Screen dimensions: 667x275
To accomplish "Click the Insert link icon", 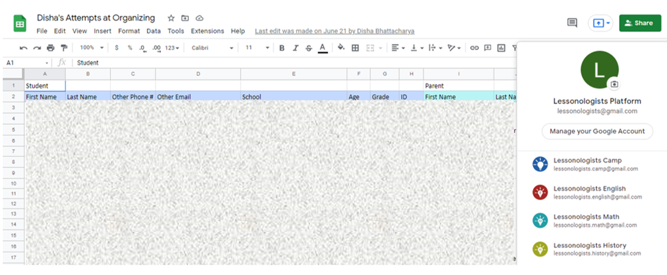I will (474, 48).
